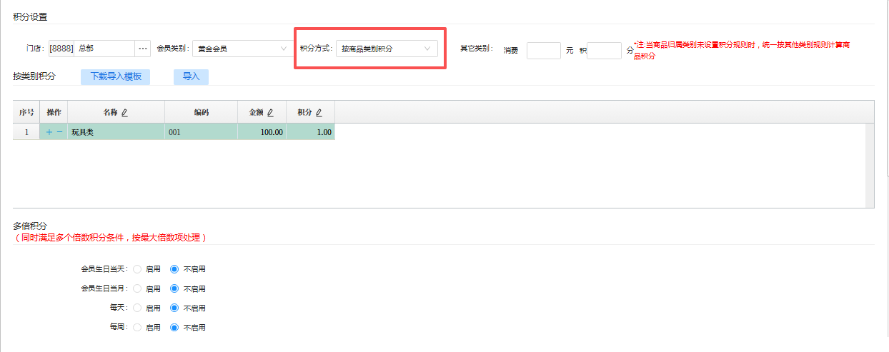This screenshot has width=889, height=352.
Task: Enable the 每天 multiplier option
Action: (137, 308)
